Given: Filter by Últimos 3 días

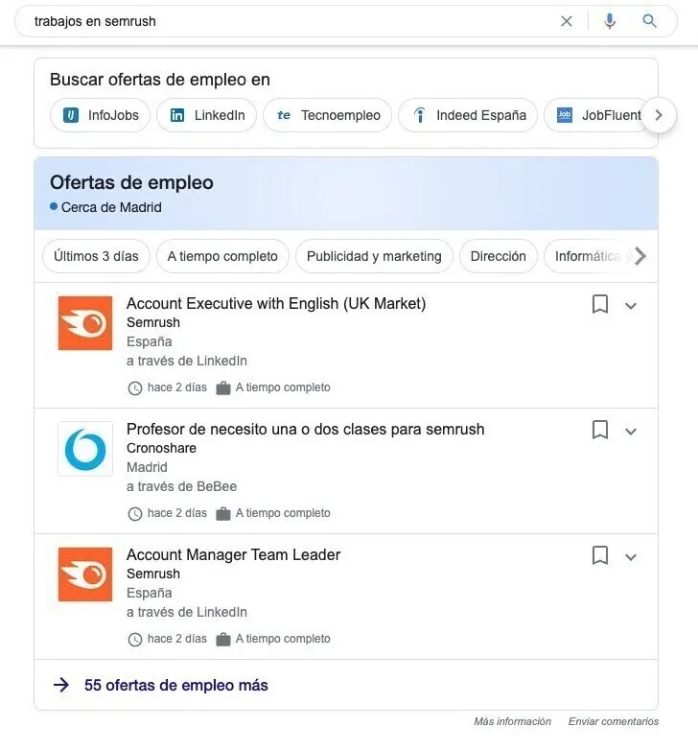Looking at the screenshot, I should 96,256.
